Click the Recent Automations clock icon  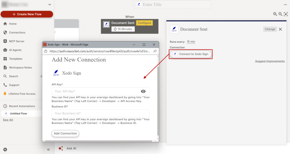coord(5,106)
